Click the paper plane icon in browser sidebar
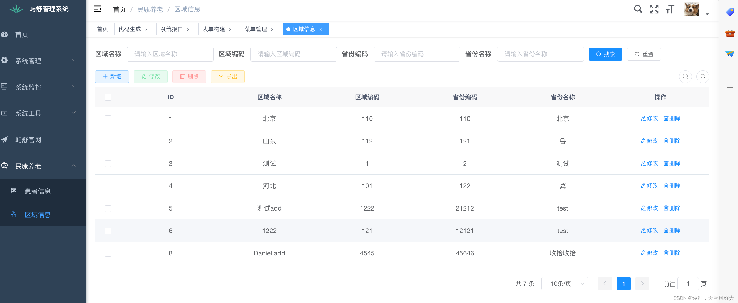This screenshot has width=738, height=303. click(730, 54)
